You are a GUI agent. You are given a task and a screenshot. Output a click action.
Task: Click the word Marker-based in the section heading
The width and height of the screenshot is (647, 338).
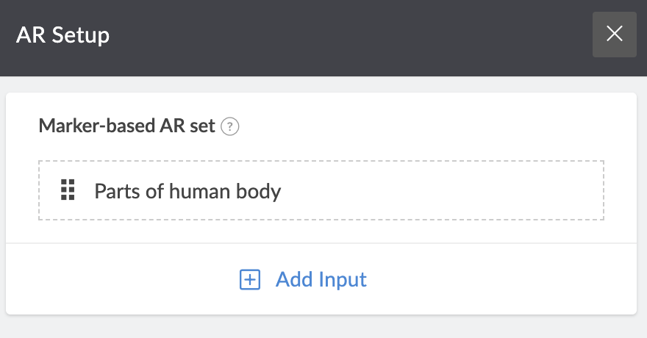tap(97, 126)
